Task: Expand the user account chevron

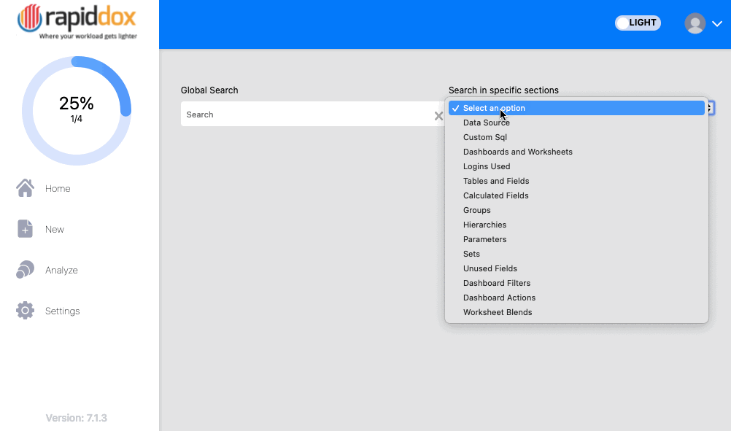Action: coord(717,23)
